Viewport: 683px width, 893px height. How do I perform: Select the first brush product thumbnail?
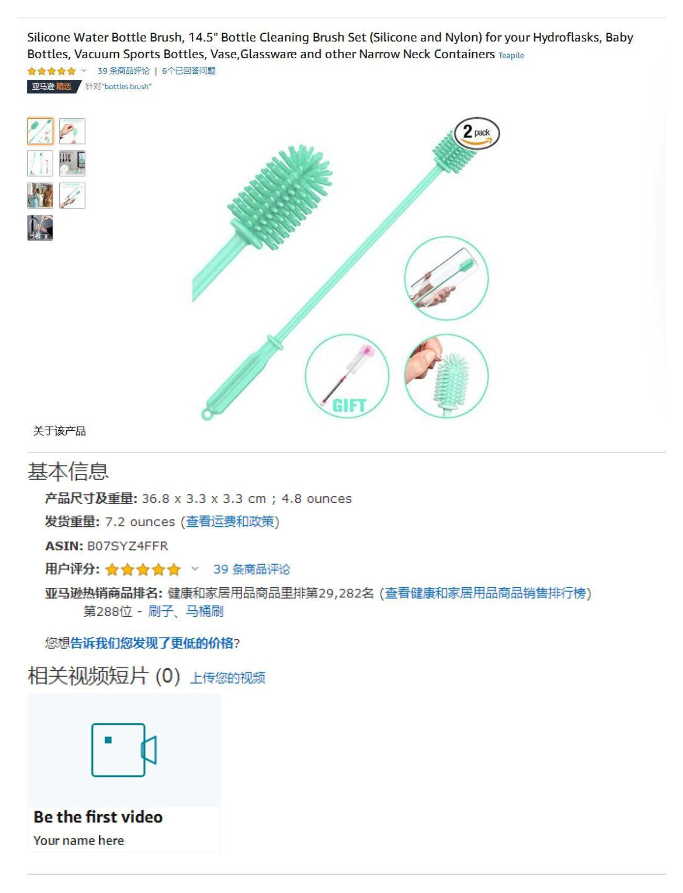click(x=40, y=131)
